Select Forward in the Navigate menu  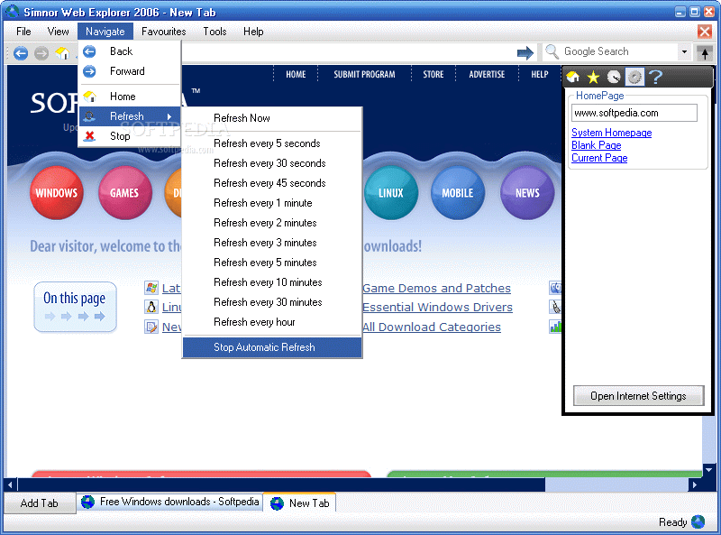[x=130, y=71]
